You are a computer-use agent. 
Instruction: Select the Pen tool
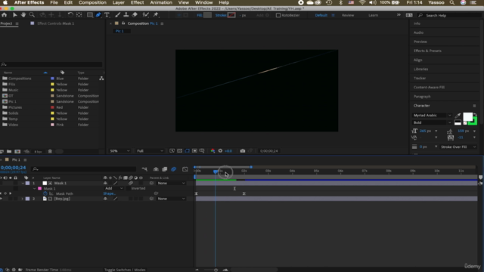click(x=98, y=15)
